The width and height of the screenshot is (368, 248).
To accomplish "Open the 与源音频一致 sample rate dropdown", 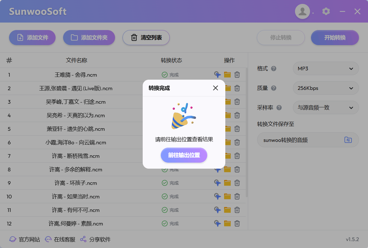I will (x=326, y=107).
